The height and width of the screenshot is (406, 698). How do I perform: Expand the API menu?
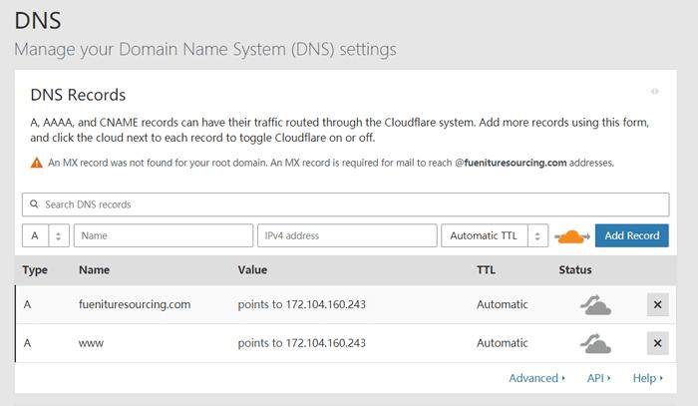(x=598, y=378)
